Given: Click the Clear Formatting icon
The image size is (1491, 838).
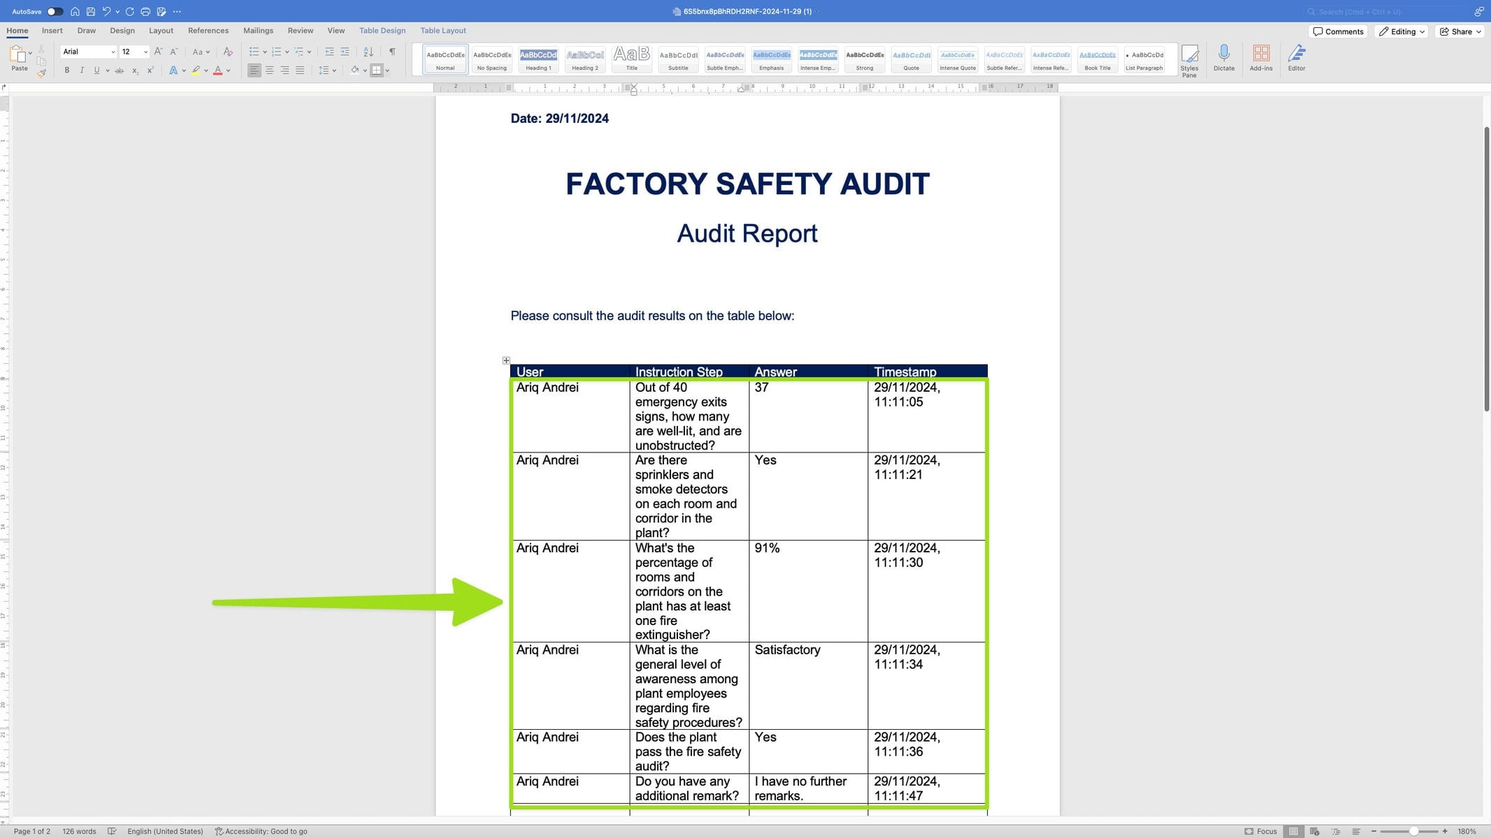Looking at the screenshot, I should point(227,52).
